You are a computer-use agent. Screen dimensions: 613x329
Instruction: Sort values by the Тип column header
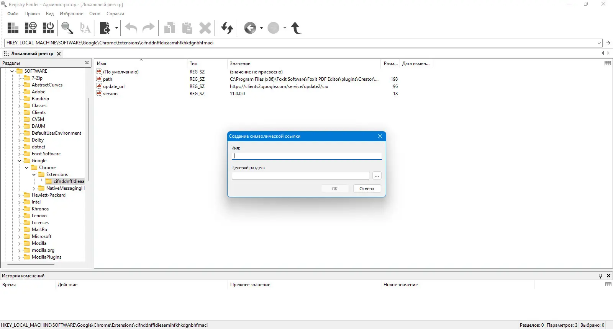[207, 63]
